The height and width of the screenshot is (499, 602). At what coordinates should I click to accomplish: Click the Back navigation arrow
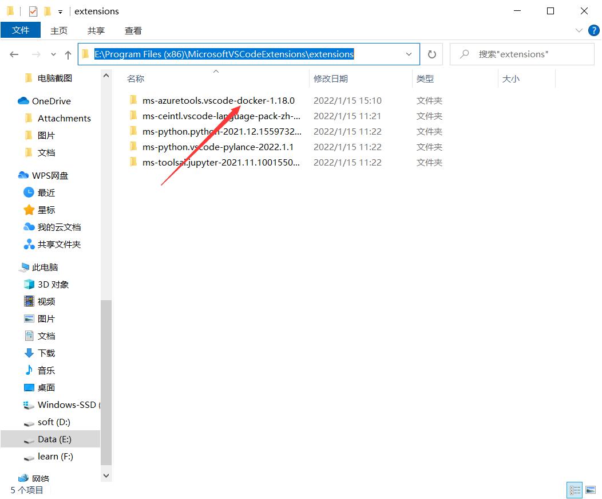click(x=14, y=54)
